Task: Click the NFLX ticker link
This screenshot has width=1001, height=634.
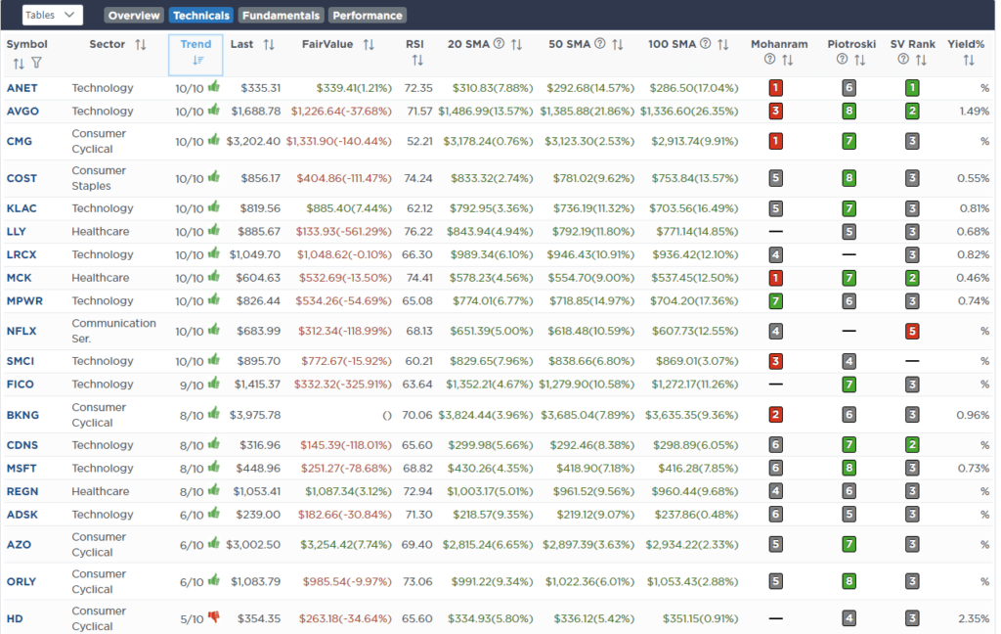Action: pyautogui.click(x=23, y=330)
